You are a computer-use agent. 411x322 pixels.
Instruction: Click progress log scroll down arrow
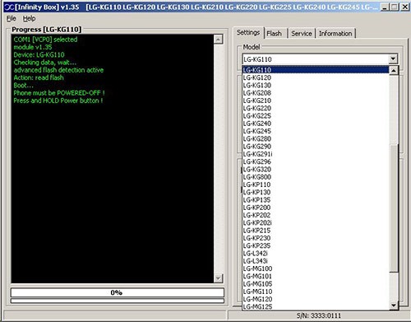tap(219, 278)
